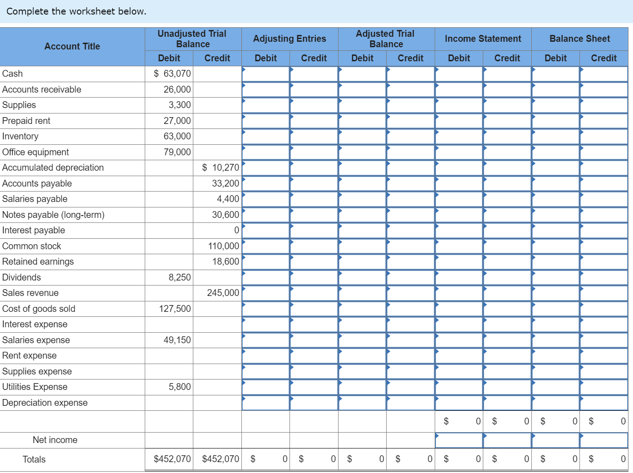Click the Notes payable (long-term) account title
This screenshot has width=633, height=473.
(53, 215)
